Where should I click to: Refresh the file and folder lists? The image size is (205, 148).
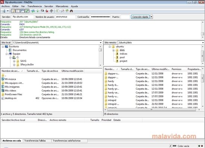click(33, 11)
